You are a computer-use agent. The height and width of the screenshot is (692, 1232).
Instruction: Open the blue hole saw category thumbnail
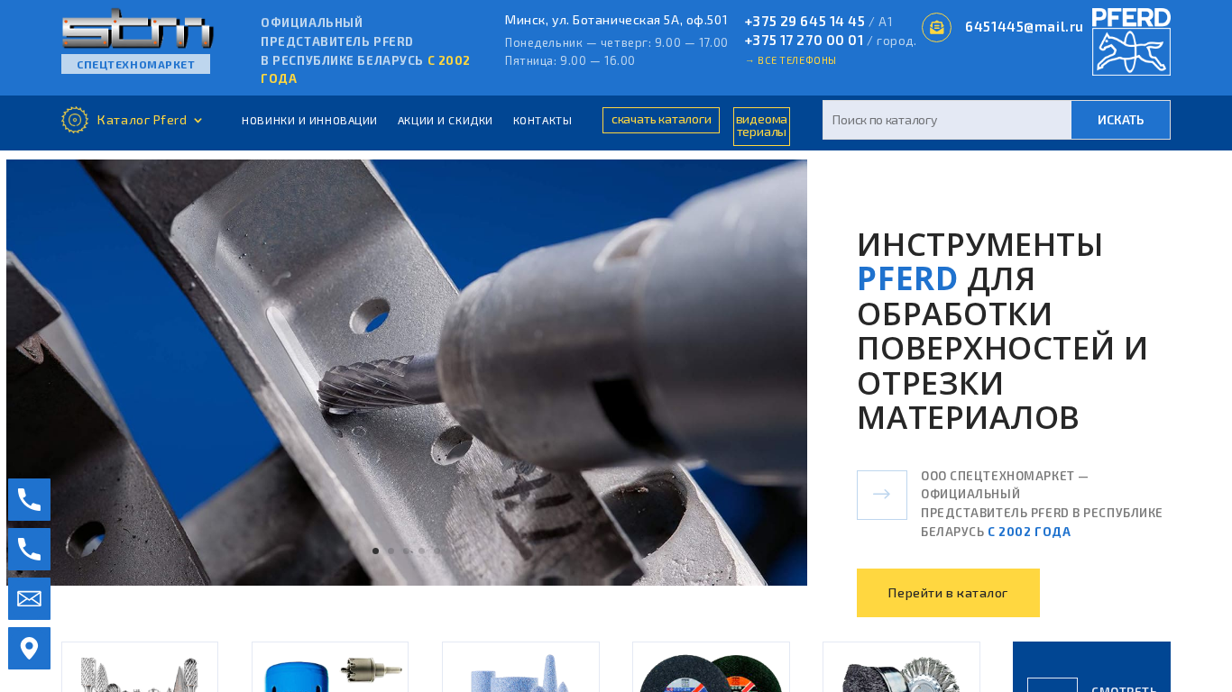click(330, 667)
